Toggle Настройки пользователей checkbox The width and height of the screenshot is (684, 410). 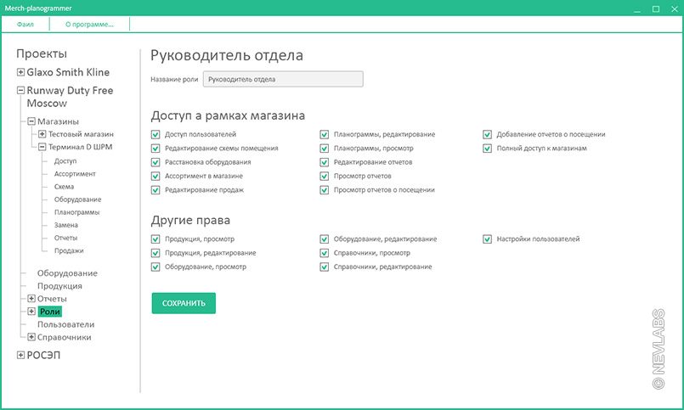[488, 239]
